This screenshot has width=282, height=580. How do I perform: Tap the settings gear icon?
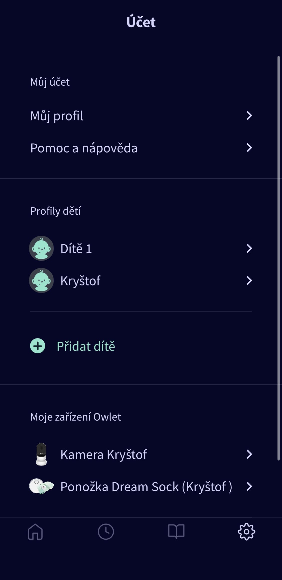click(246, 532)
